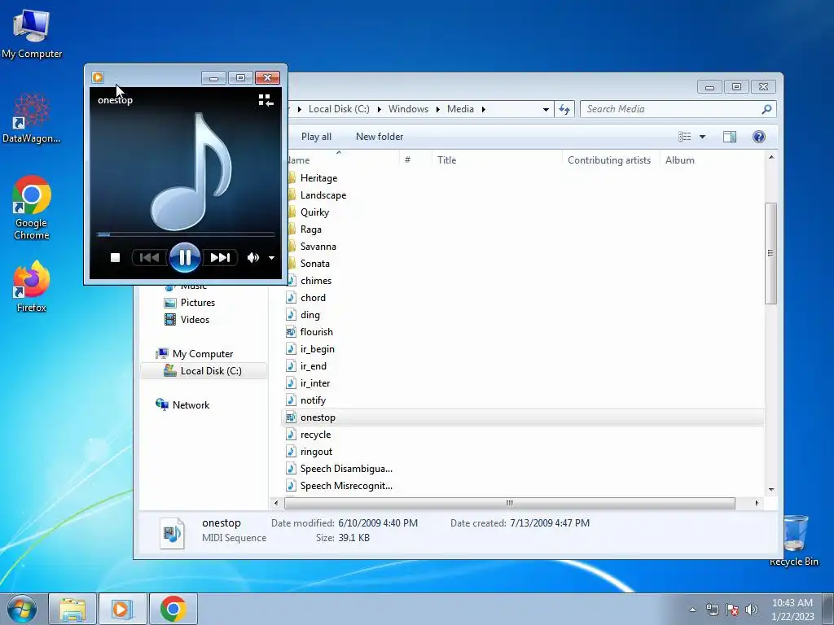Select Windows in the address breadcrumb
834x625 pixels.
click(x=408, y=109)
